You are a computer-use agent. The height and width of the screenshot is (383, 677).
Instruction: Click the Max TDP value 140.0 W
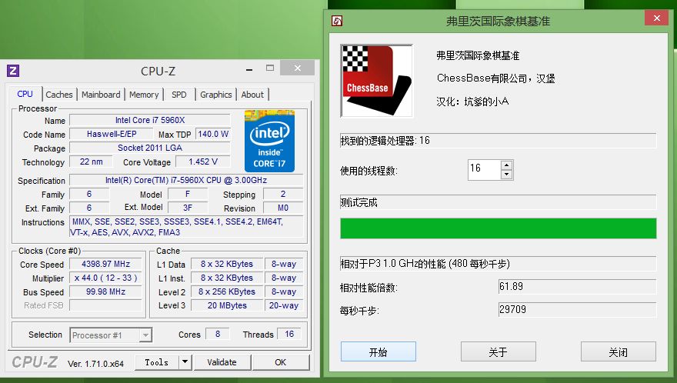(x=213, y=134)
